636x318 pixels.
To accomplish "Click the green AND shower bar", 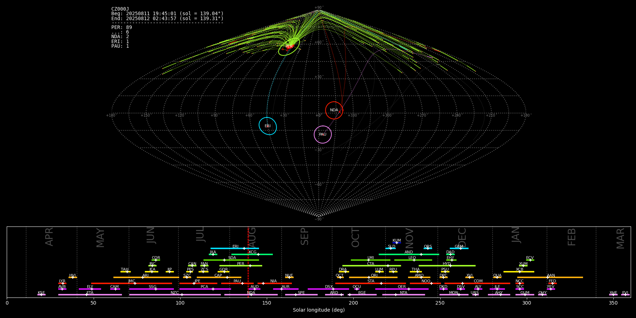I will [409, 254].
